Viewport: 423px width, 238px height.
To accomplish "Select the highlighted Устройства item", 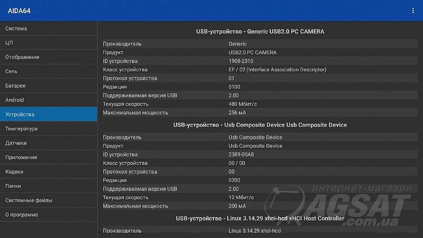I will click(x=48, y=114).
